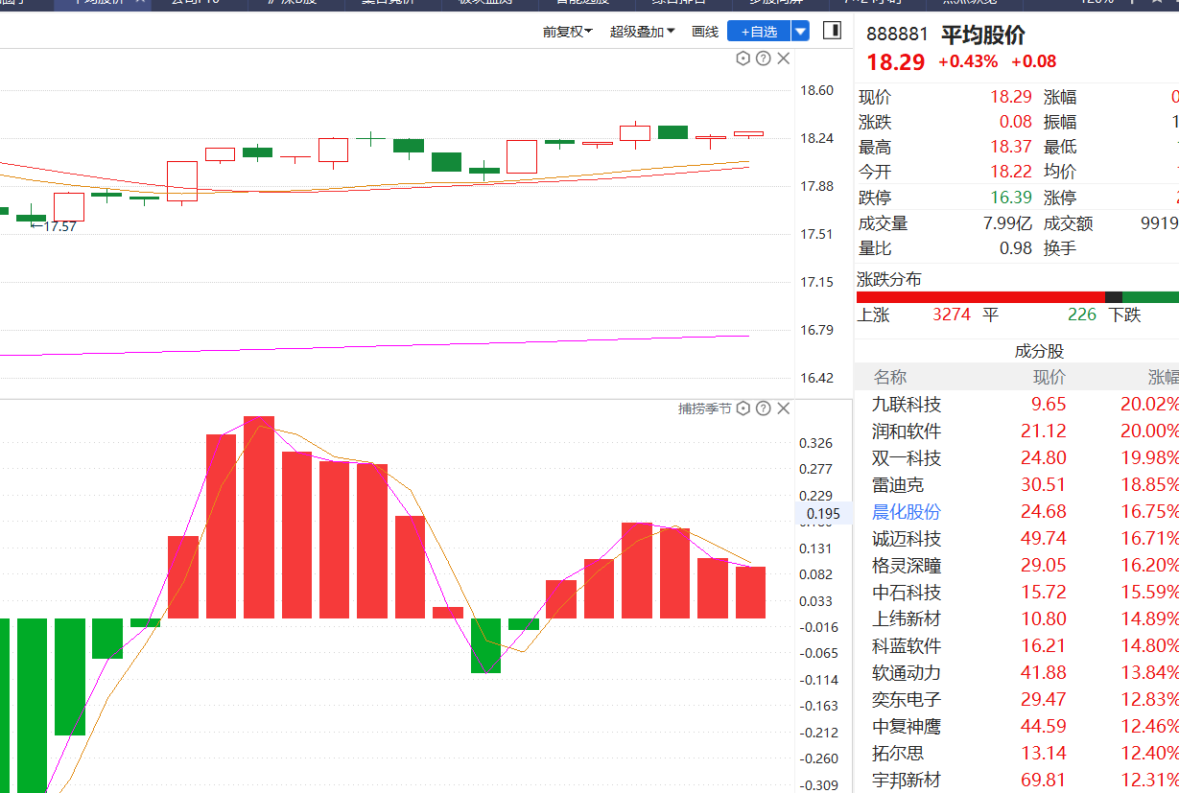This screenshot has width=1179, height=793.
Task: Click the 量比 value 0.98
Action: [x=1016, y=248]
